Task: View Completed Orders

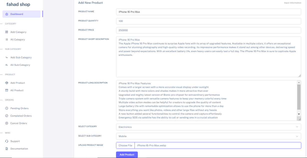Action: tap(21, 116)
